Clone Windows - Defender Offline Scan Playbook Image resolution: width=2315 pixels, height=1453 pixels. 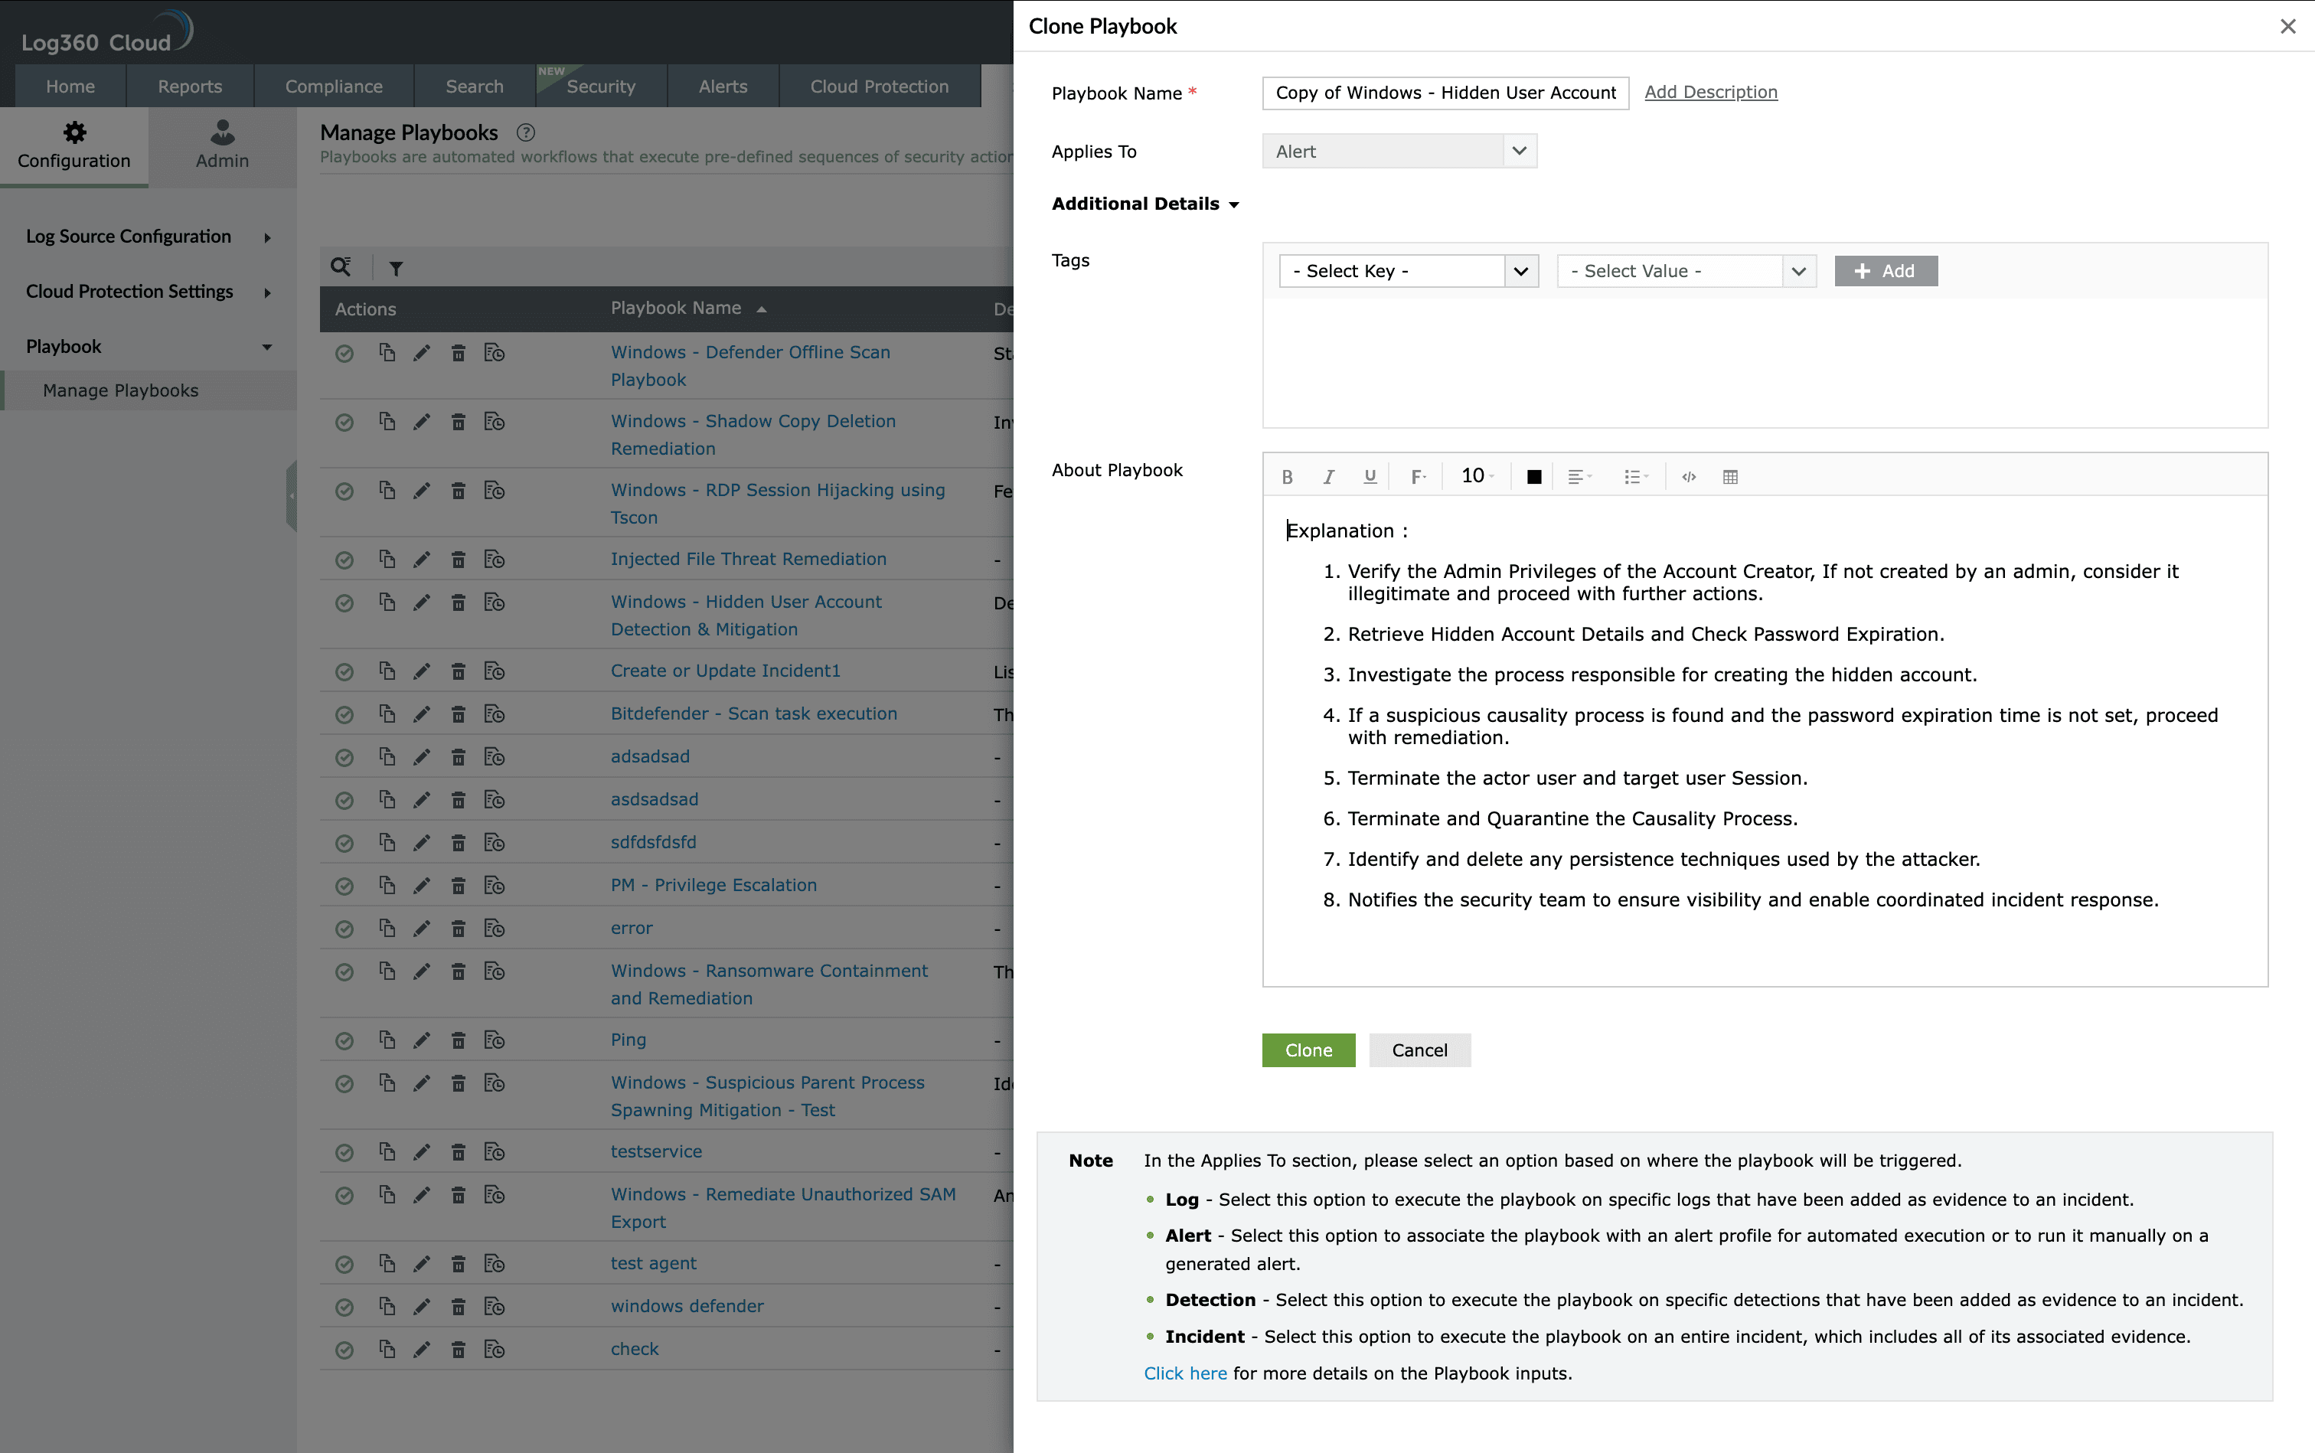387,353
